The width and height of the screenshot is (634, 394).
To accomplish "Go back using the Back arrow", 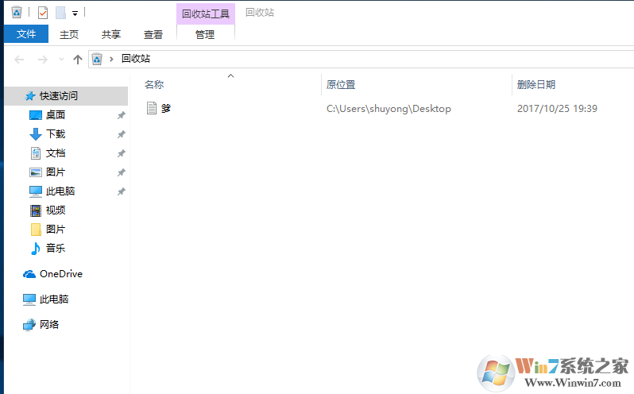I will click(x=19, y=60).
